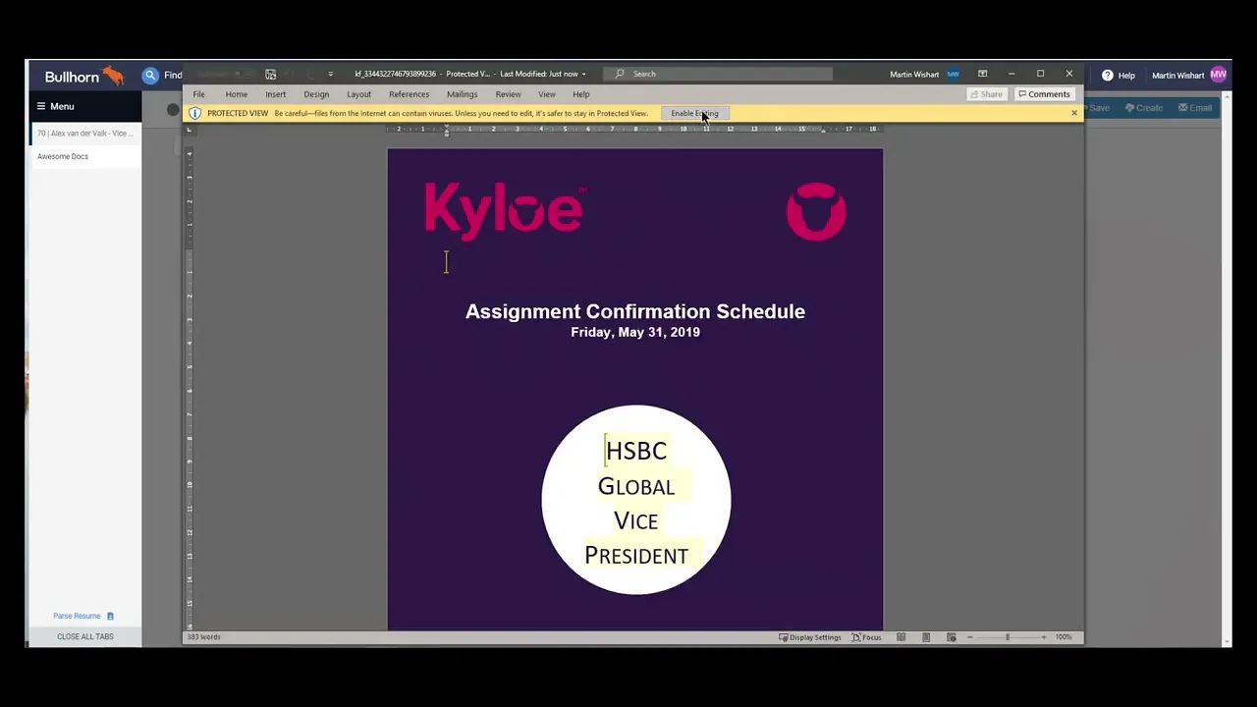
Task: Open the Design ribbon tab
Action: pyautogui.click(x=316, y=94)
